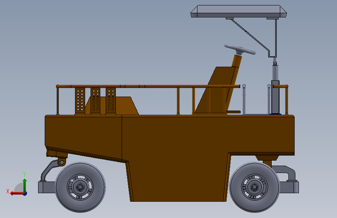Click the red X label of the triad
Screen dimensions: 337x218
[x=8, y=191]
